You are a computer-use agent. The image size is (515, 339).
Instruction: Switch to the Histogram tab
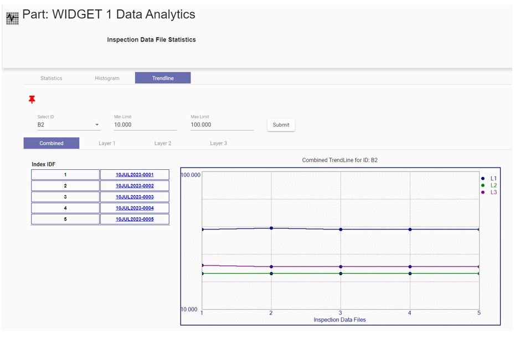(x=107, y=79)
